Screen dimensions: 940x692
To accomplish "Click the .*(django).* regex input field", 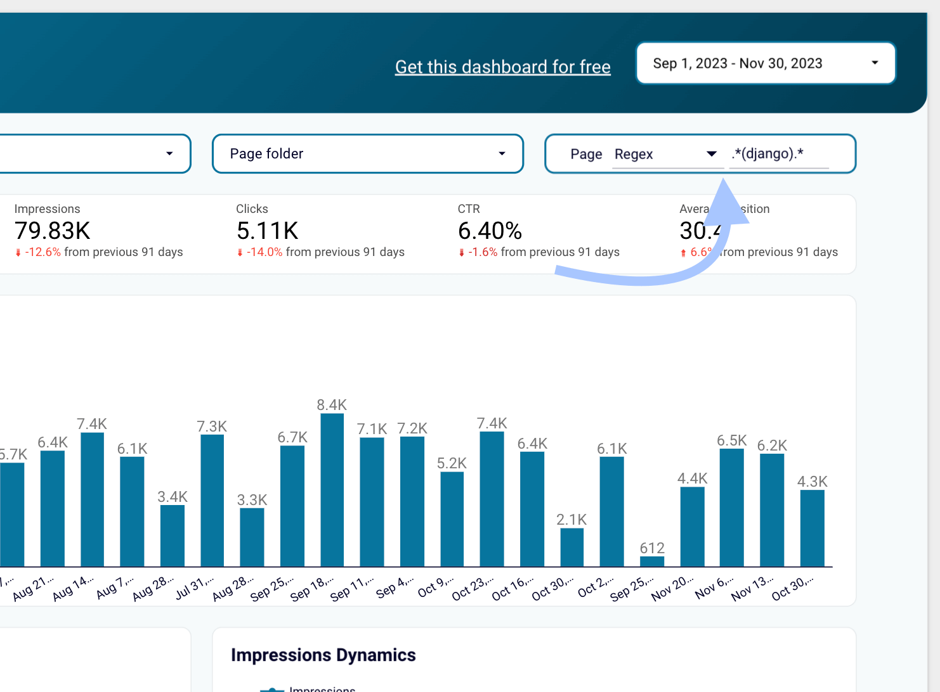I will click(x=779, y=154).
